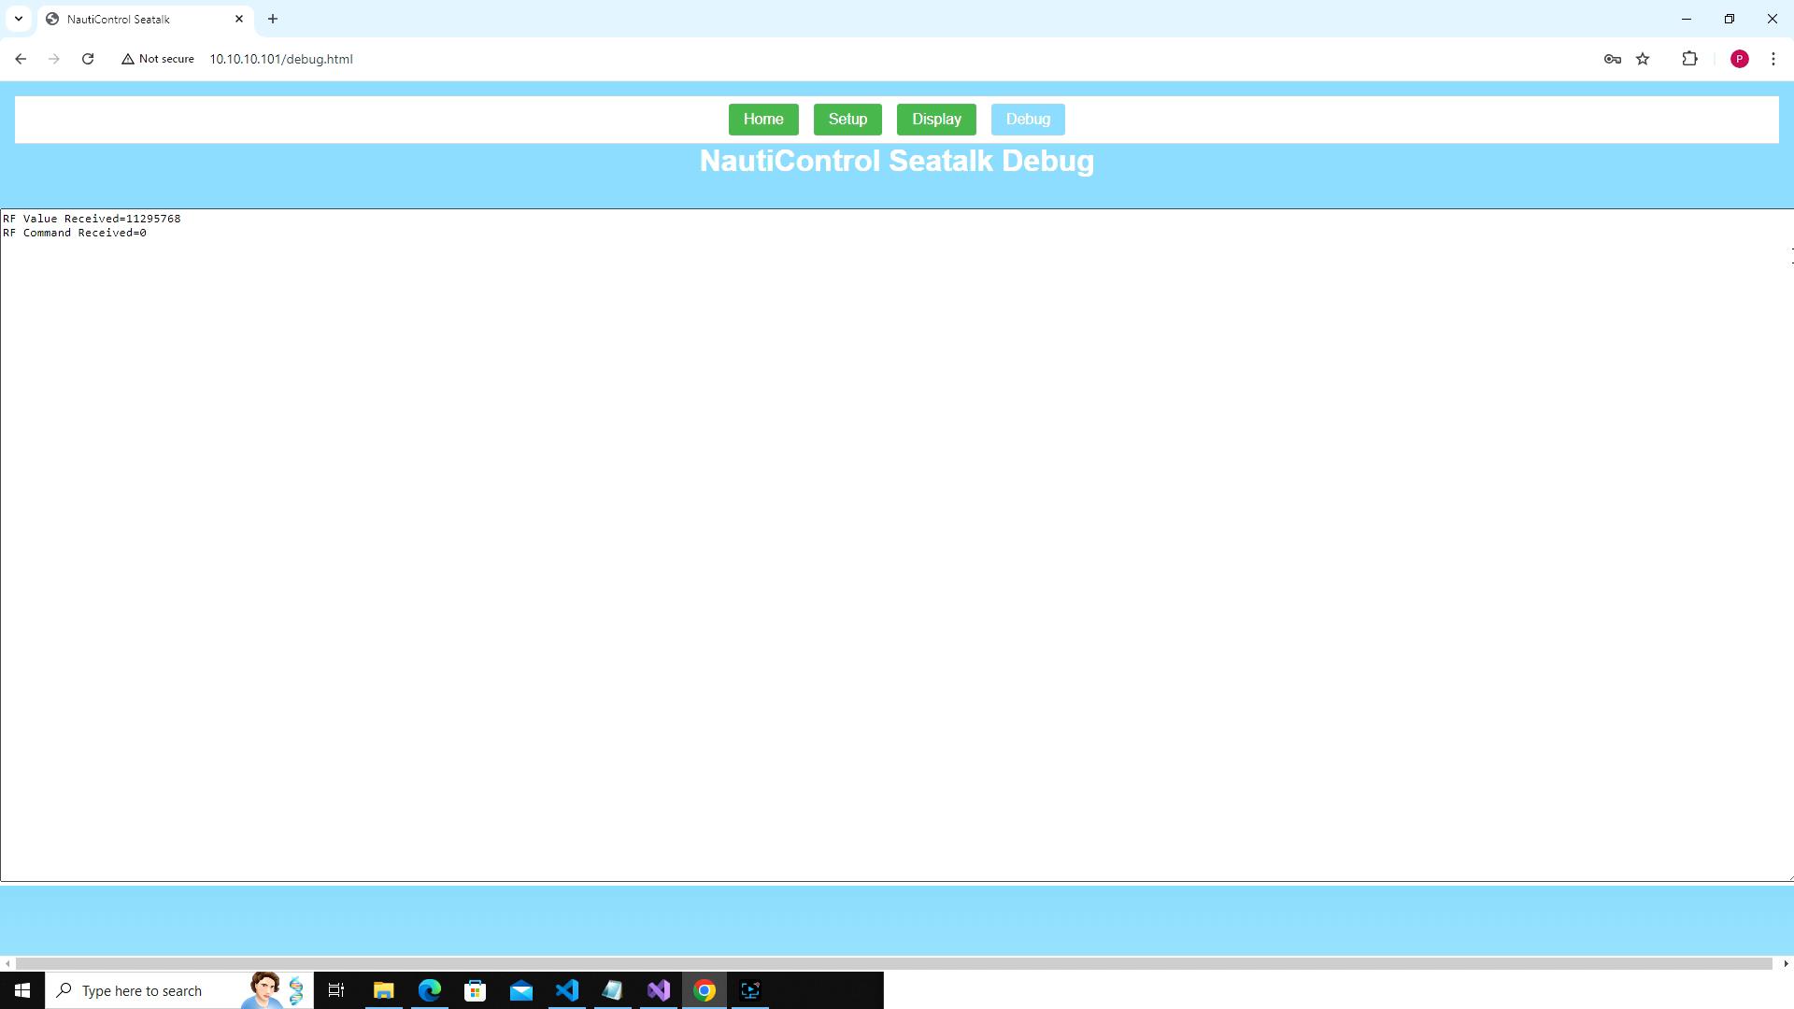Click inside the debug log text area

pos(897,545)
